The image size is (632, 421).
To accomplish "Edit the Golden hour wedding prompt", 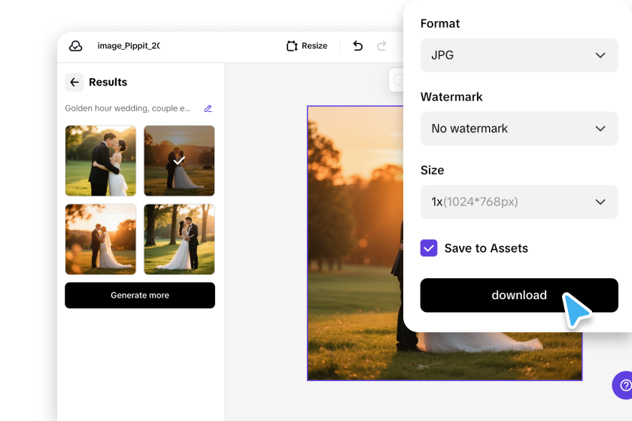I will pos(208,108).
